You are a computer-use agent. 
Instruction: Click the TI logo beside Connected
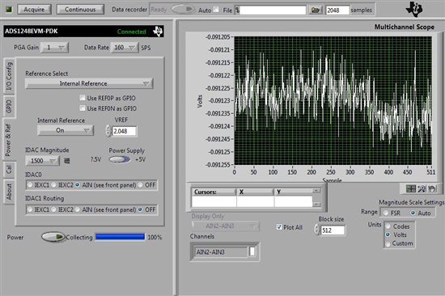click(x=158, y=32)
